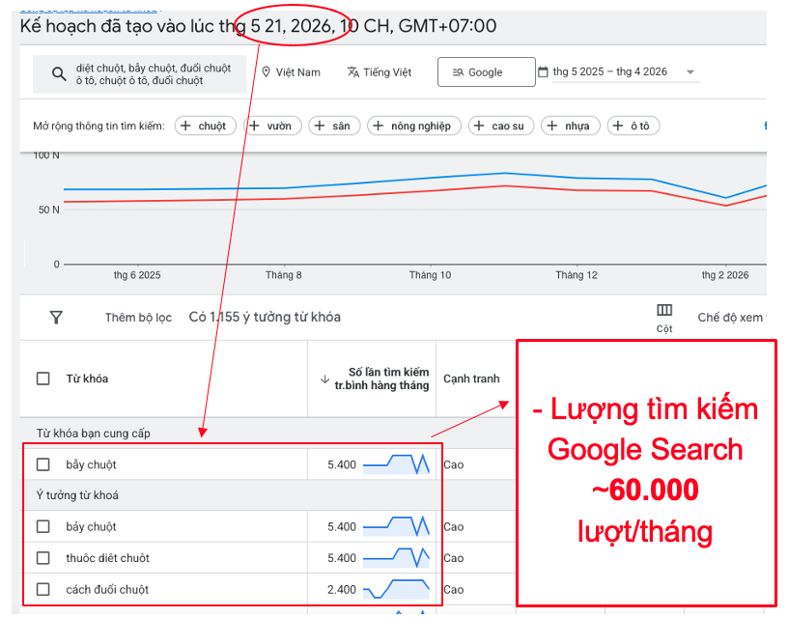Click the Có 1.155 ý tưởng từ khóa text

coord(265,317)
